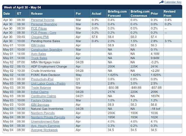Viewport: 186px width, 136px height.
Task: Click the MBA Mortgage Index prior value -0.2%
Action: (x=155, y=62)
